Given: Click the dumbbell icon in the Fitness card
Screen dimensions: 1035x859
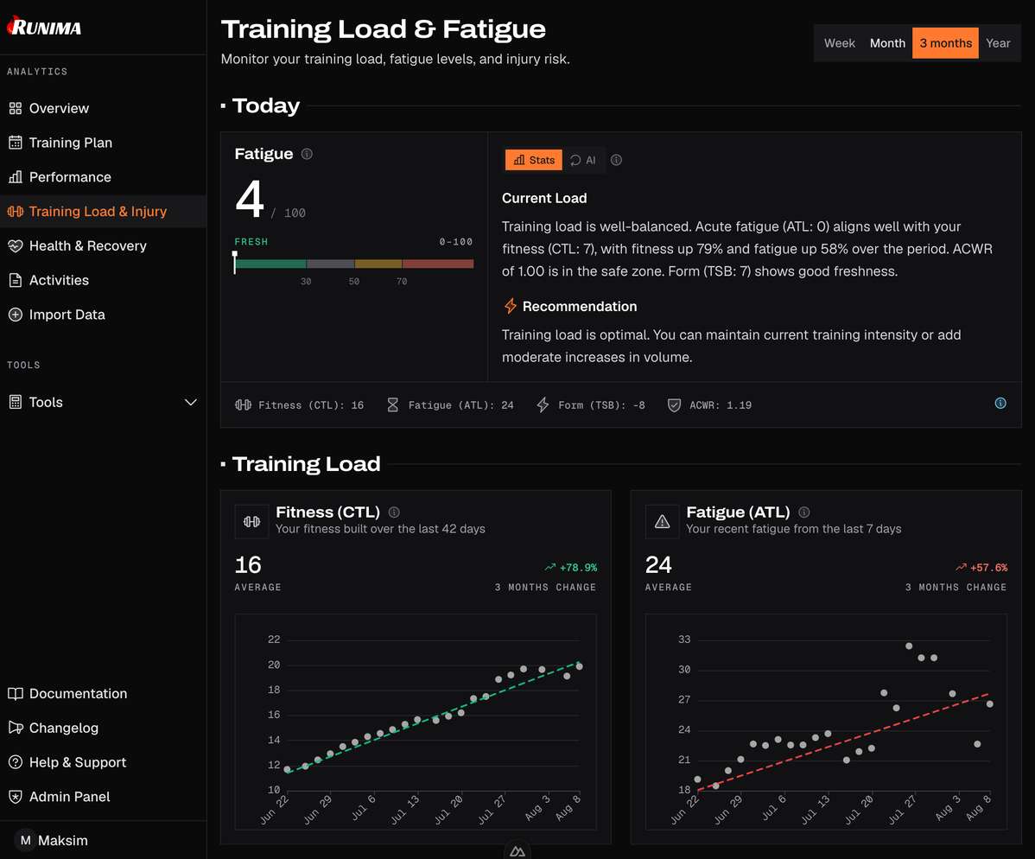Looking at the screenshot, I should coord(251,522).
